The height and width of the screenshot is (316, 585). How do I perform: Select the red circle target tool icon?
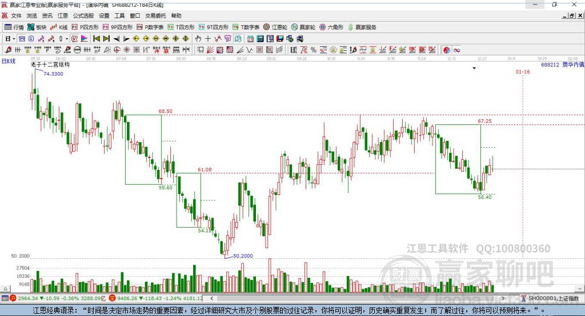117,50
